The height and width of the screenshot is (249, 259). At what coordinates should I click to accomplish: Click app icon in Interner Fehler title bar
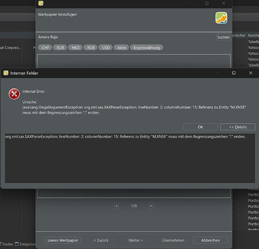6,73
